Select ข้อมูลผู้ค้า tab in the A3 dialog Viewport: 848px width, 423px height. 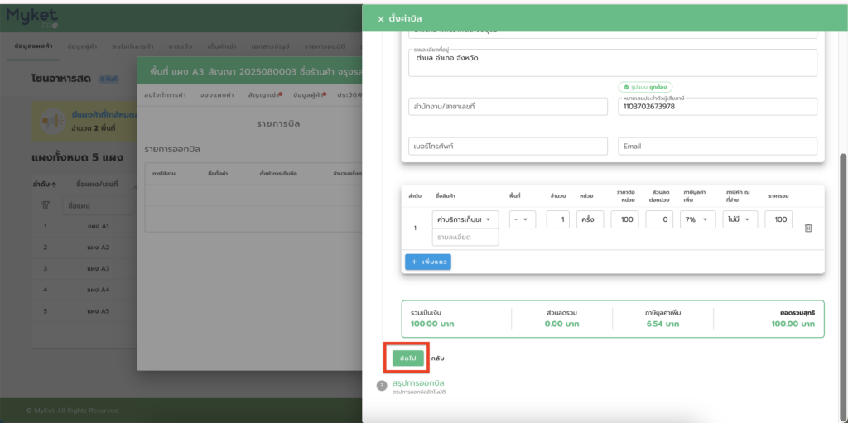pos(308,94)
